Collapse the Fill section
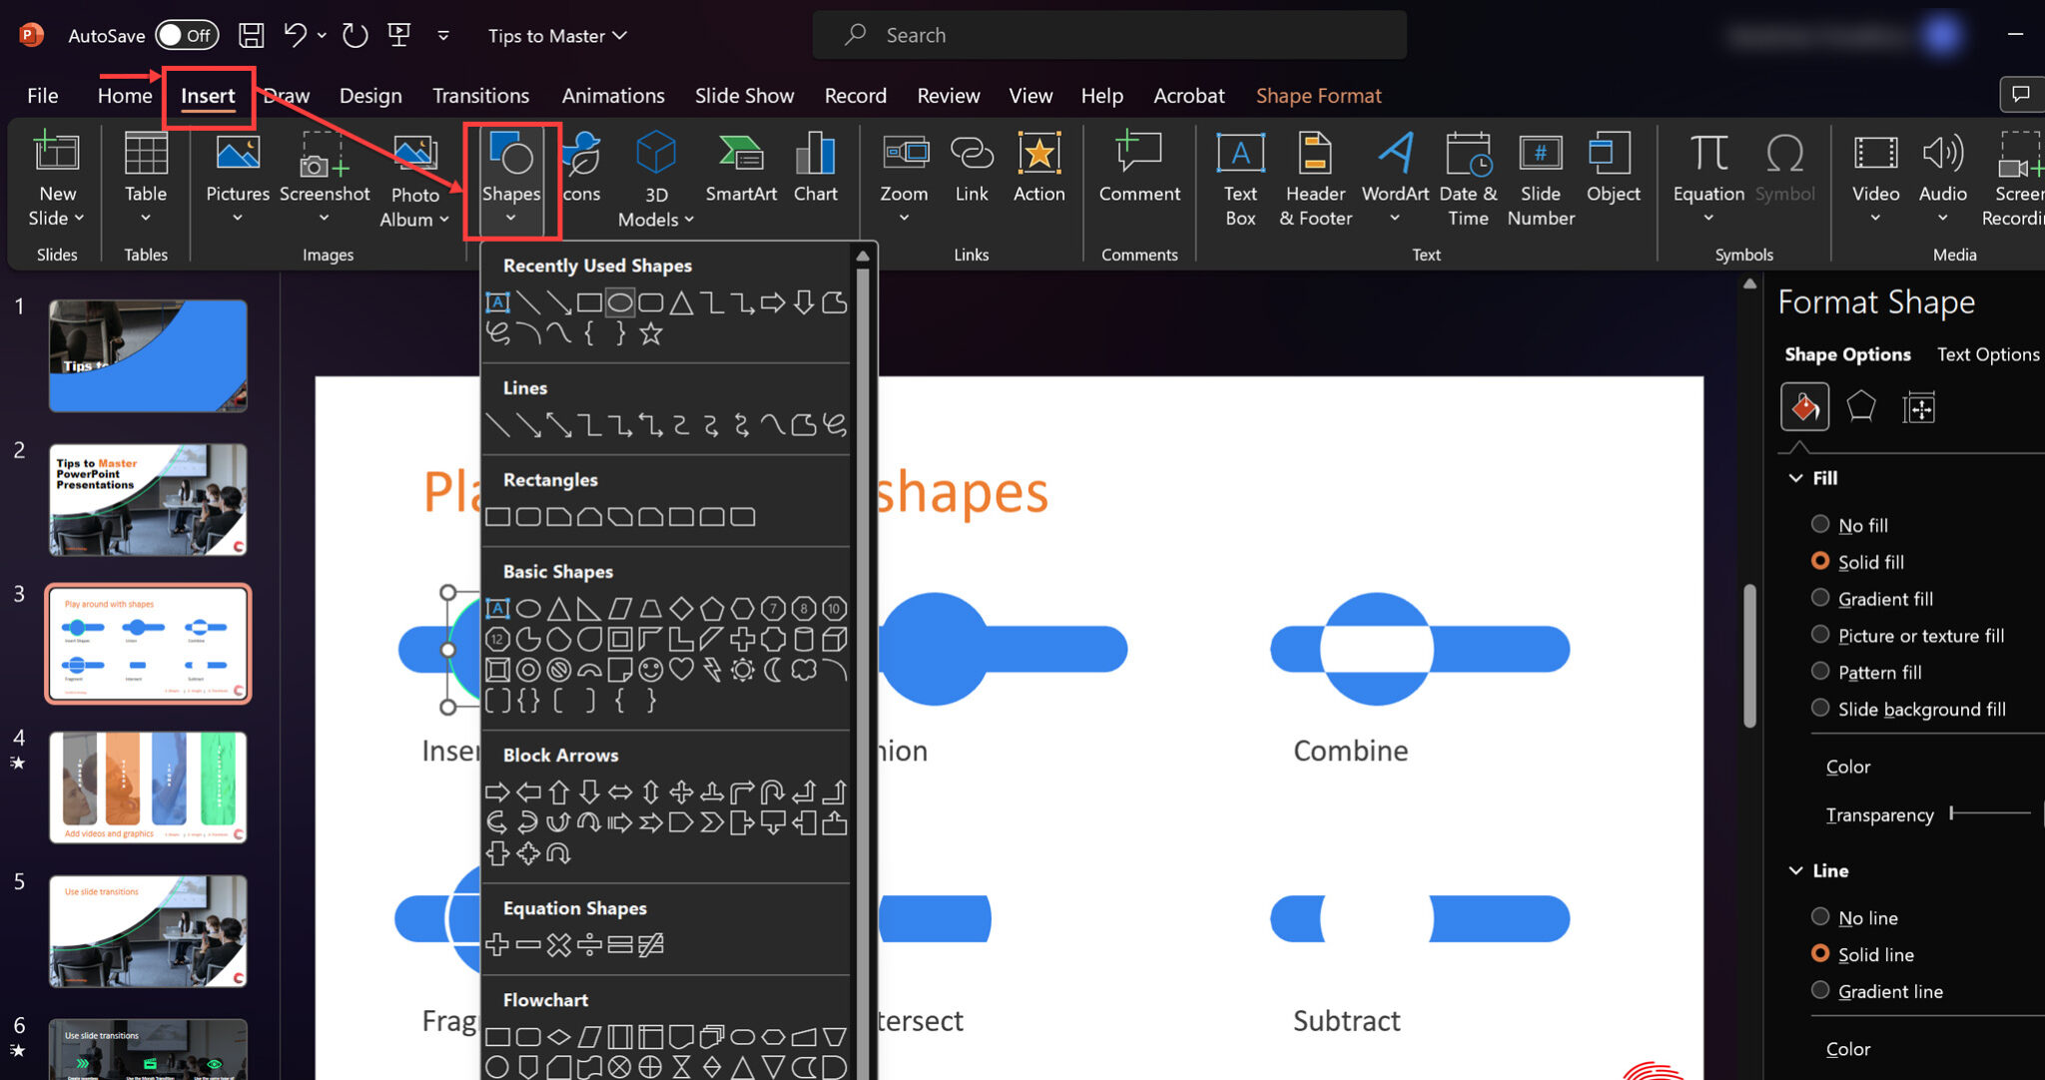This screenshot has width=2045, height=1080. [x=1795, y=478]
